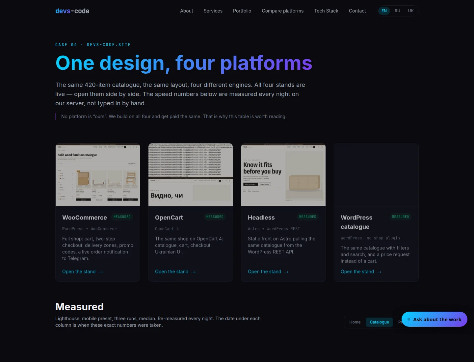The width and height of the screenshot is (474, 362).
Task: Click the 'WordPress + WooCommerce' subtitle text
Action: coord(90,229)
